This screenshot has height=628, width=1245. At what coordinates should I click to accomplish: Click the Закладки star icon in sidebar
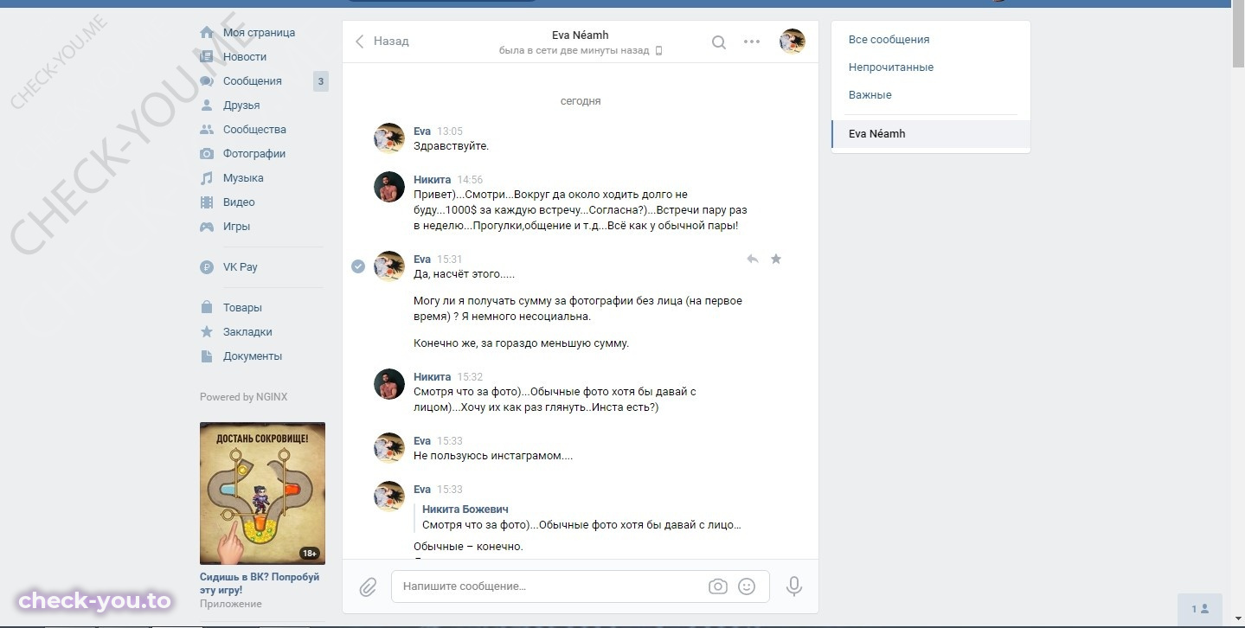pos(207,332)
